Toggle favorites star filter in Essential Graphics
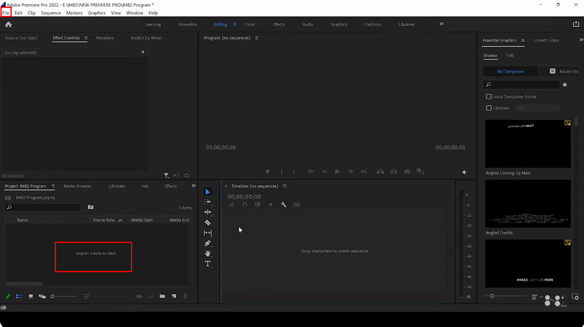584x327 pixels. (565, 84)
